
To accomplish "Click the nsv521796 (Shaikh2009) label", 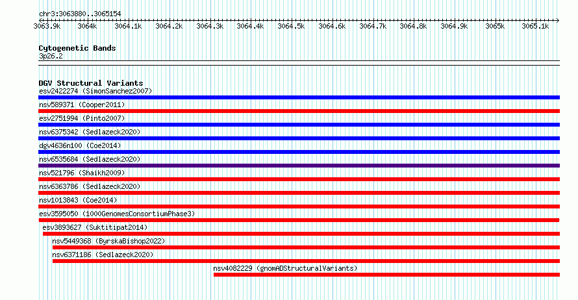I will coord(82,173).
